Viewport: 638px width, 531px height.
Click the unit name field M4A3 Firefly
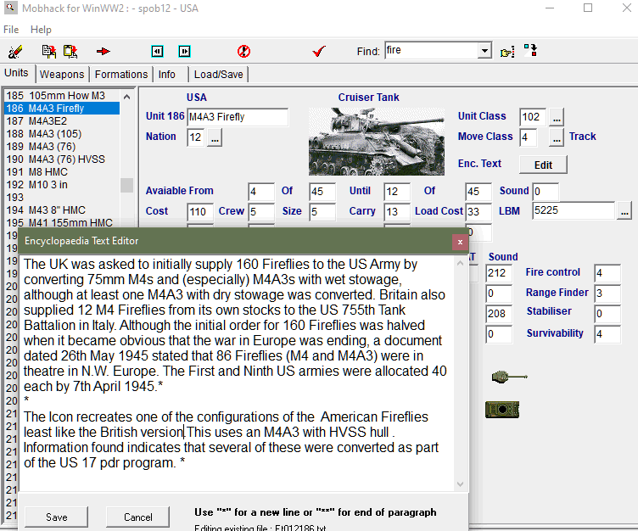pyautogui.click(x=238, y=117)
